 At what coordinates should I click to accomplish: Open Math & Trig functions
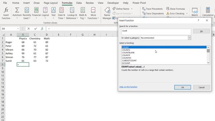[x=83, y=13]
